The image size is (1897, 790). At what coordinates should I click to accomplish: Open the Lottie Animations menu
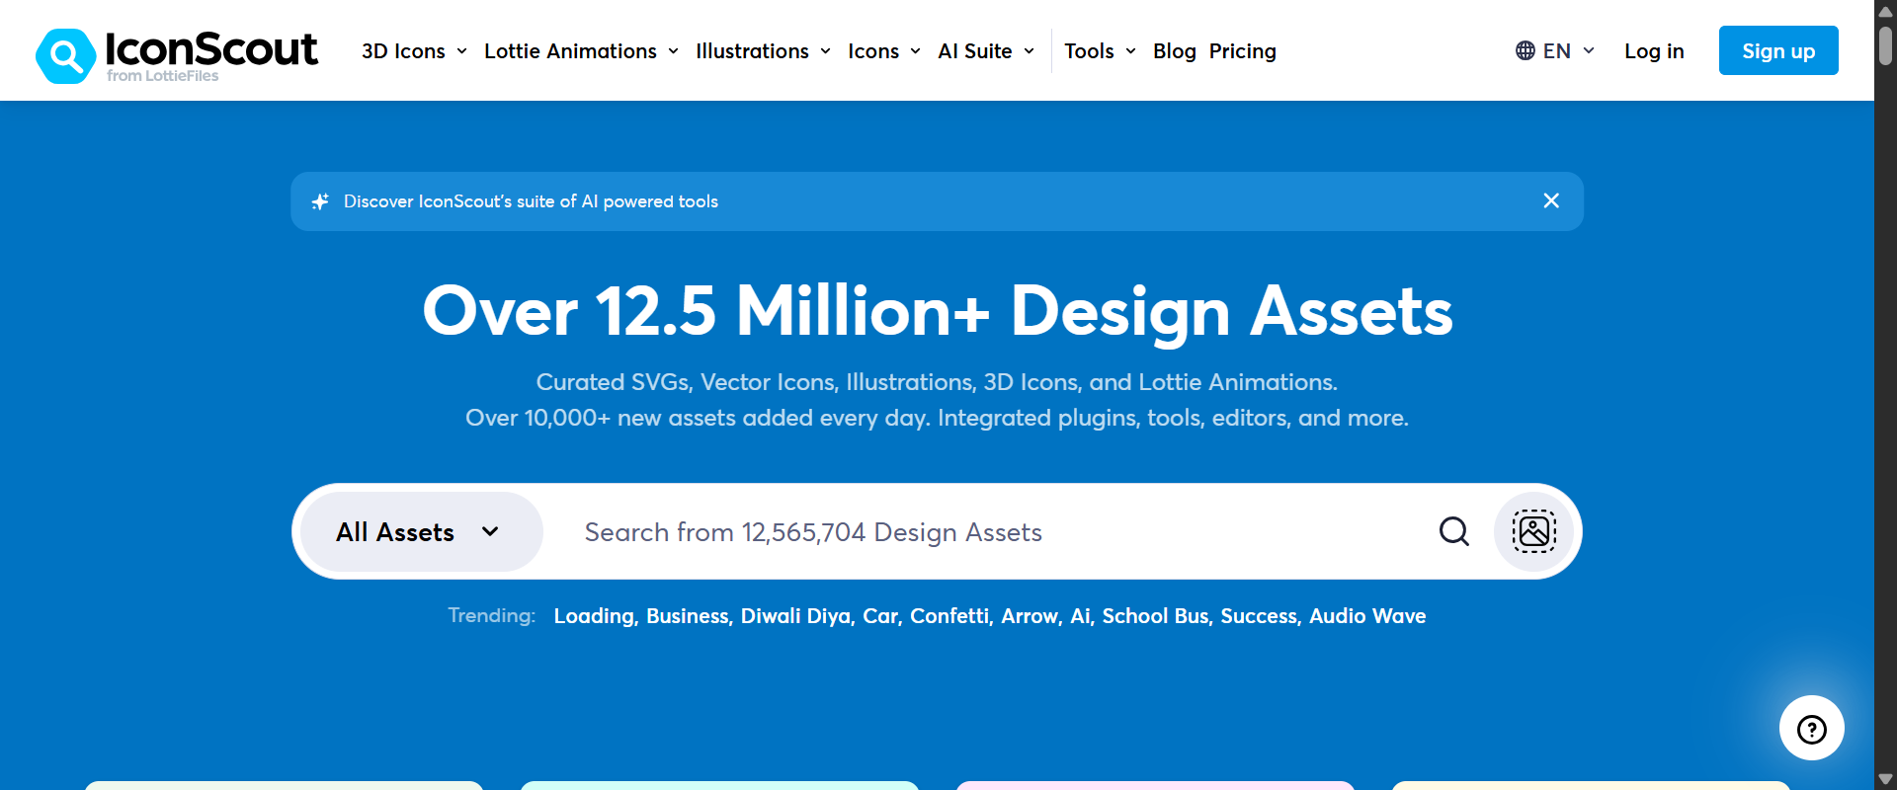(x=582, y=51)
